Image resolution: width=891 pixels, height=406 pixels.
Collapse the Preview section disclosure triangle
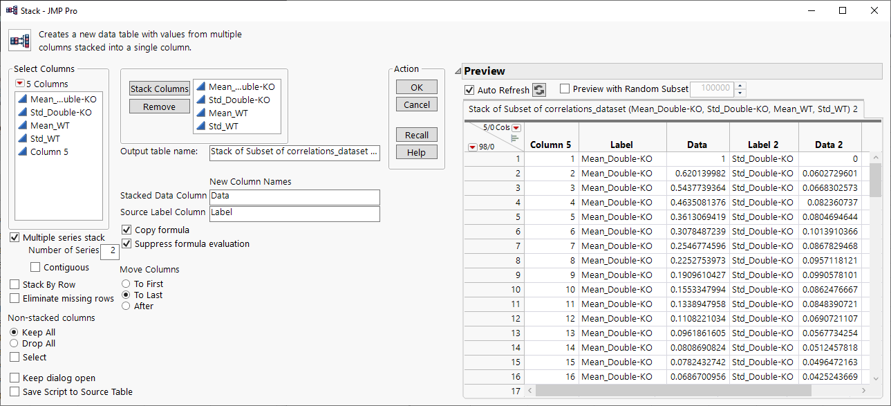457,71
